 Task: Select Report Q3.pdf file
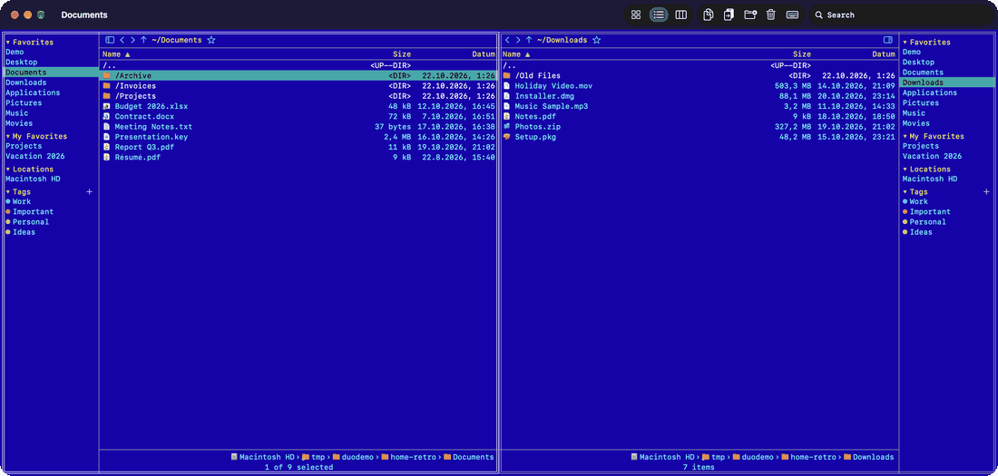[x=298, y=147]
